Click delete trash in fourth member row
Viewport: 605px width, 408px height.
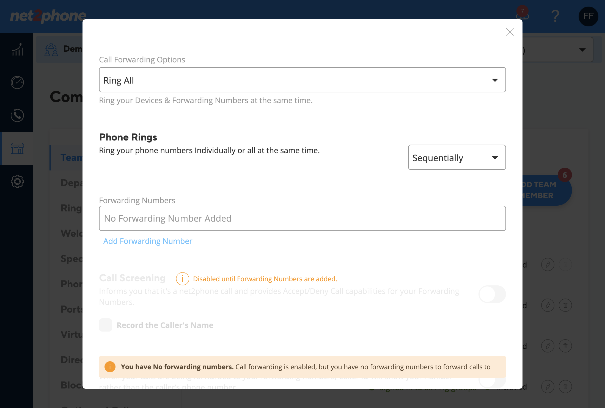[565, 387]
